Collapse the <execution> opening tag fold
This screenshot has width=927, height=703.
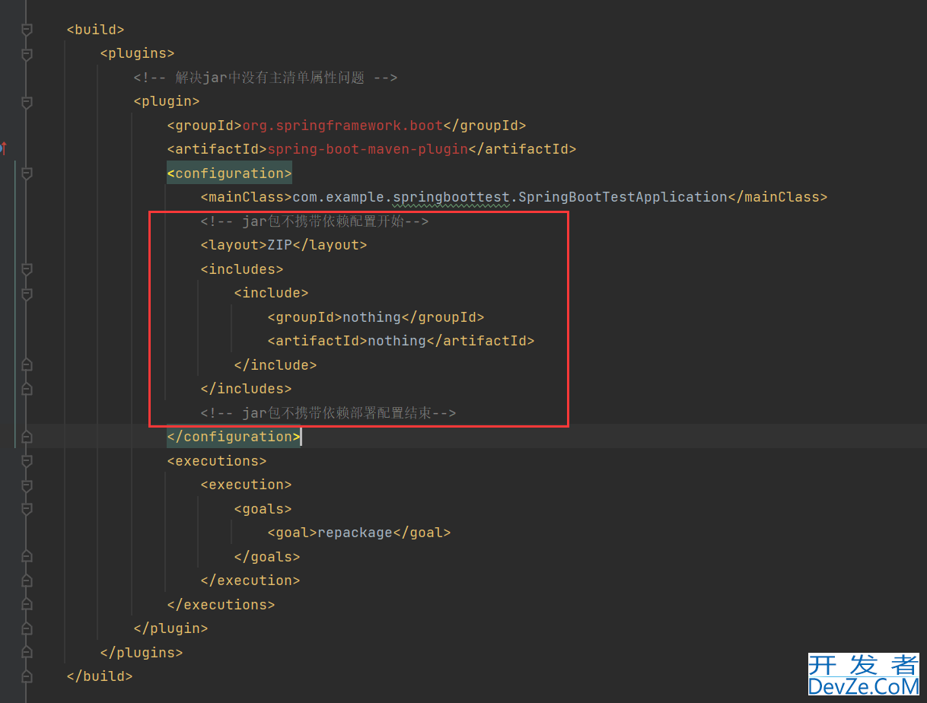click(27, 485)
